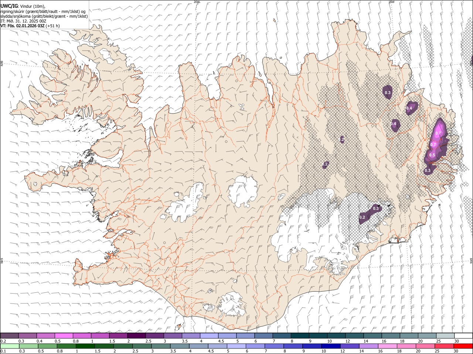The width and height of the screenshot is (473, 354).
Task: Click the valid time line 'VT: Fös. 02.01.2026 03Z'
Action: click(23, 26)
